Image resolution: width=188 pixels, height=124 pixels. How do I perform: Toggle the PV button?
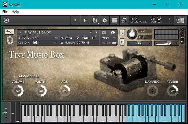coord(182,42)
